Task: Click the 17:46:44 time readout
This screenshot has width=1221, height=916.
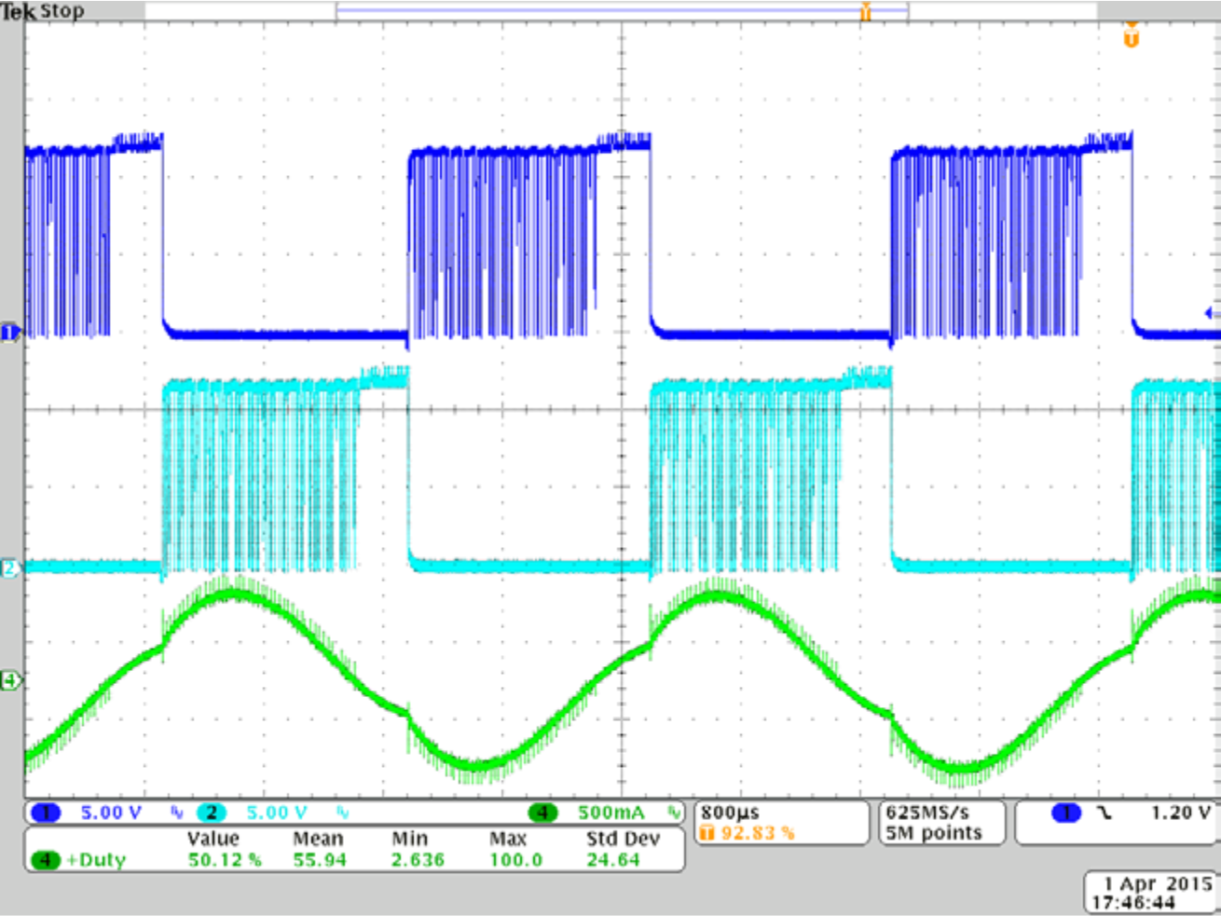Action: 1132,902
